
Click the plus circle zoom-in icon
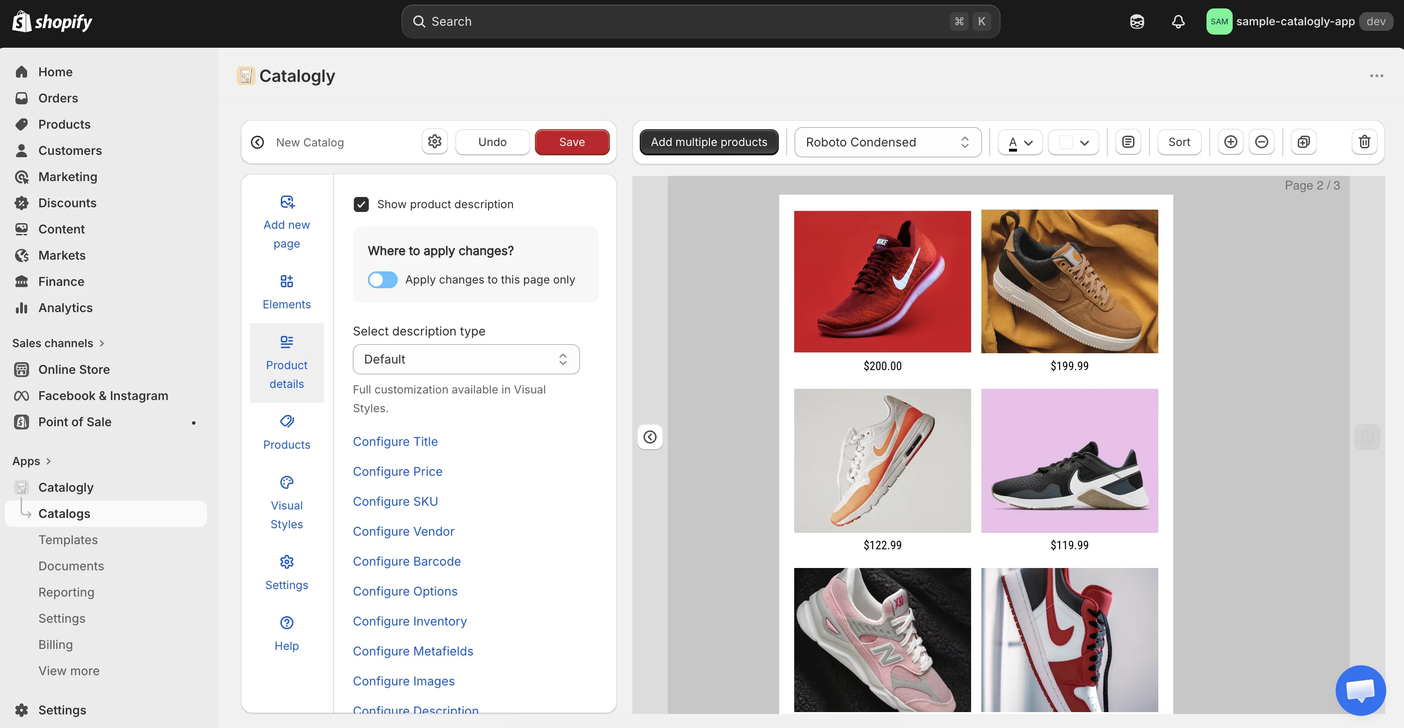[1231, 142]
